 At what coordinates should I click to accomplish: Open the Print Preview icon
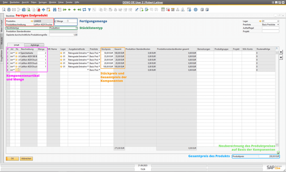[4, 10]
